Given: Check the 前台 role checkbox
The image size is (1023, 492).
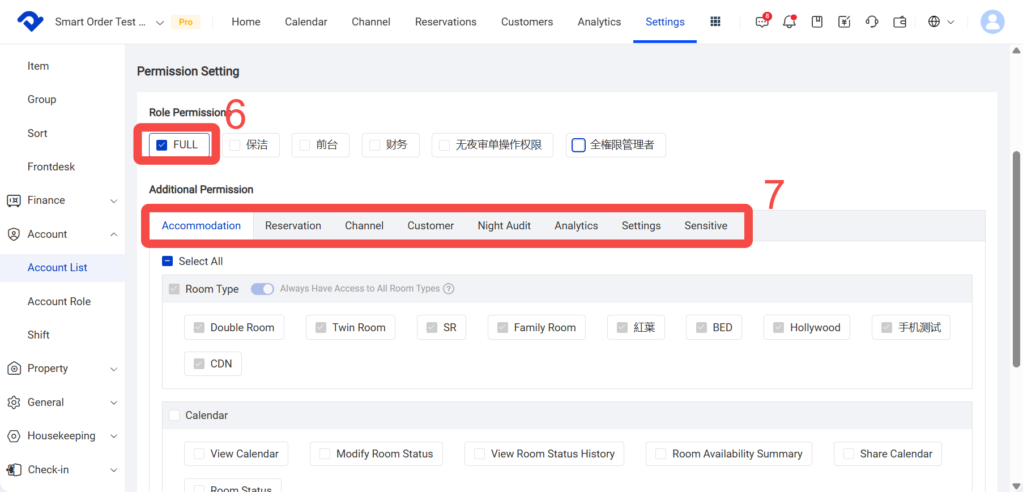Looking at the screenshot, I should (x=305, y=145).
